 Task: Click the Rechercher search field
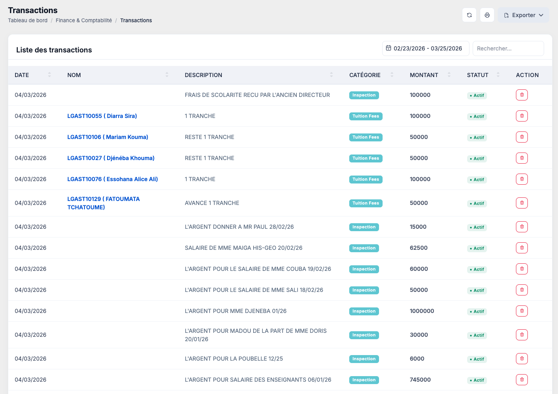coord(508,48)
